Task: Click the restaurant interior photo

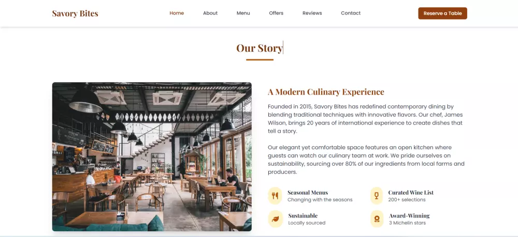Action: pyautogui.click(x=152, y=156)
